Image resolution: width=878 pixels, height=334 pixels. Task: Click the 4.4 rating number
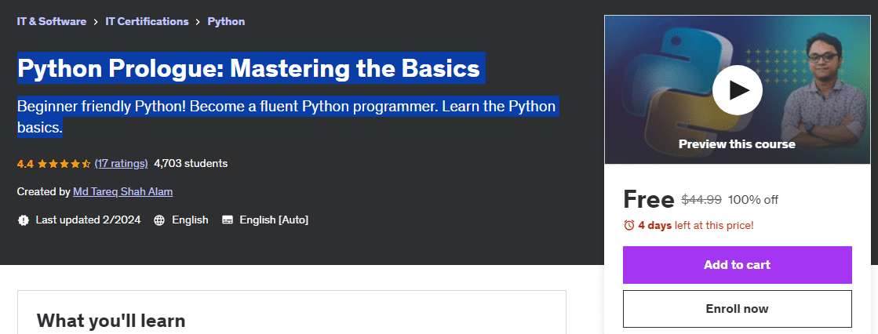coord(25,164)
